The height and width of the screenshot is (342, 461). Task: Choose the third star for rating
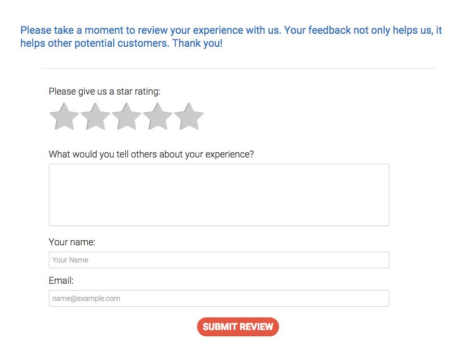126,116
